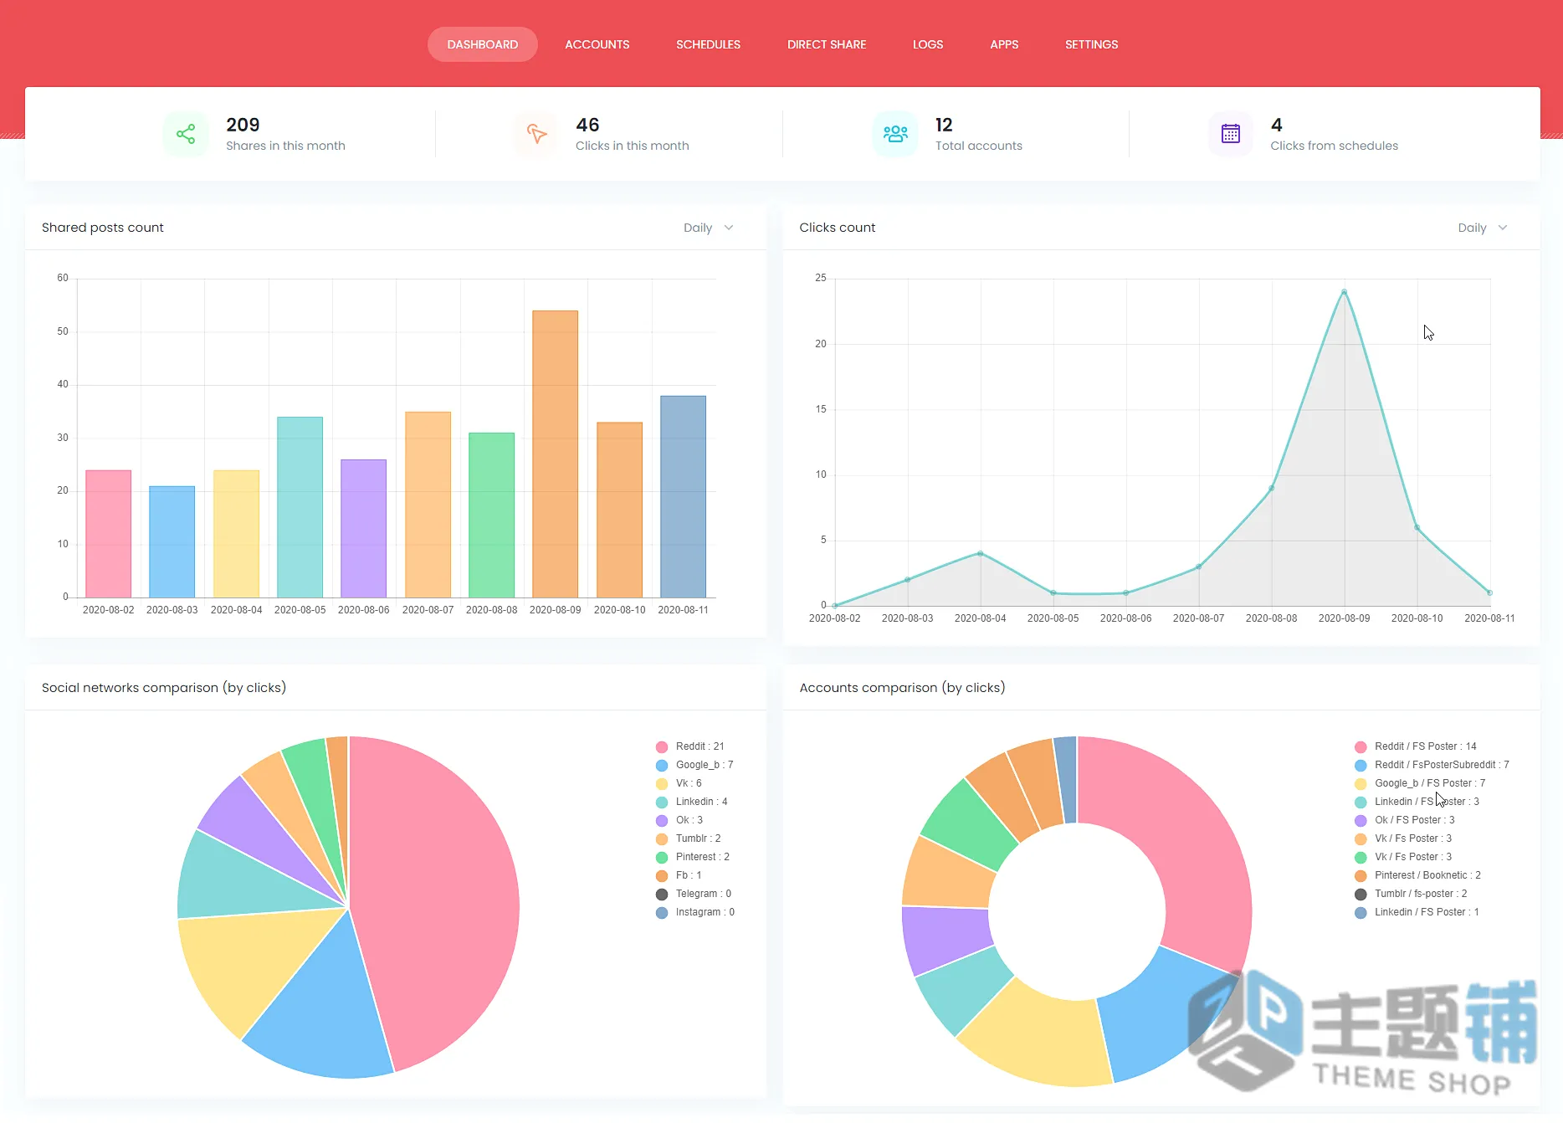Screen dimensions: 1563x1123
Task: Open the Clicks count Daily dropdown
Action: pyautogui.click(x=1482, y=228)
